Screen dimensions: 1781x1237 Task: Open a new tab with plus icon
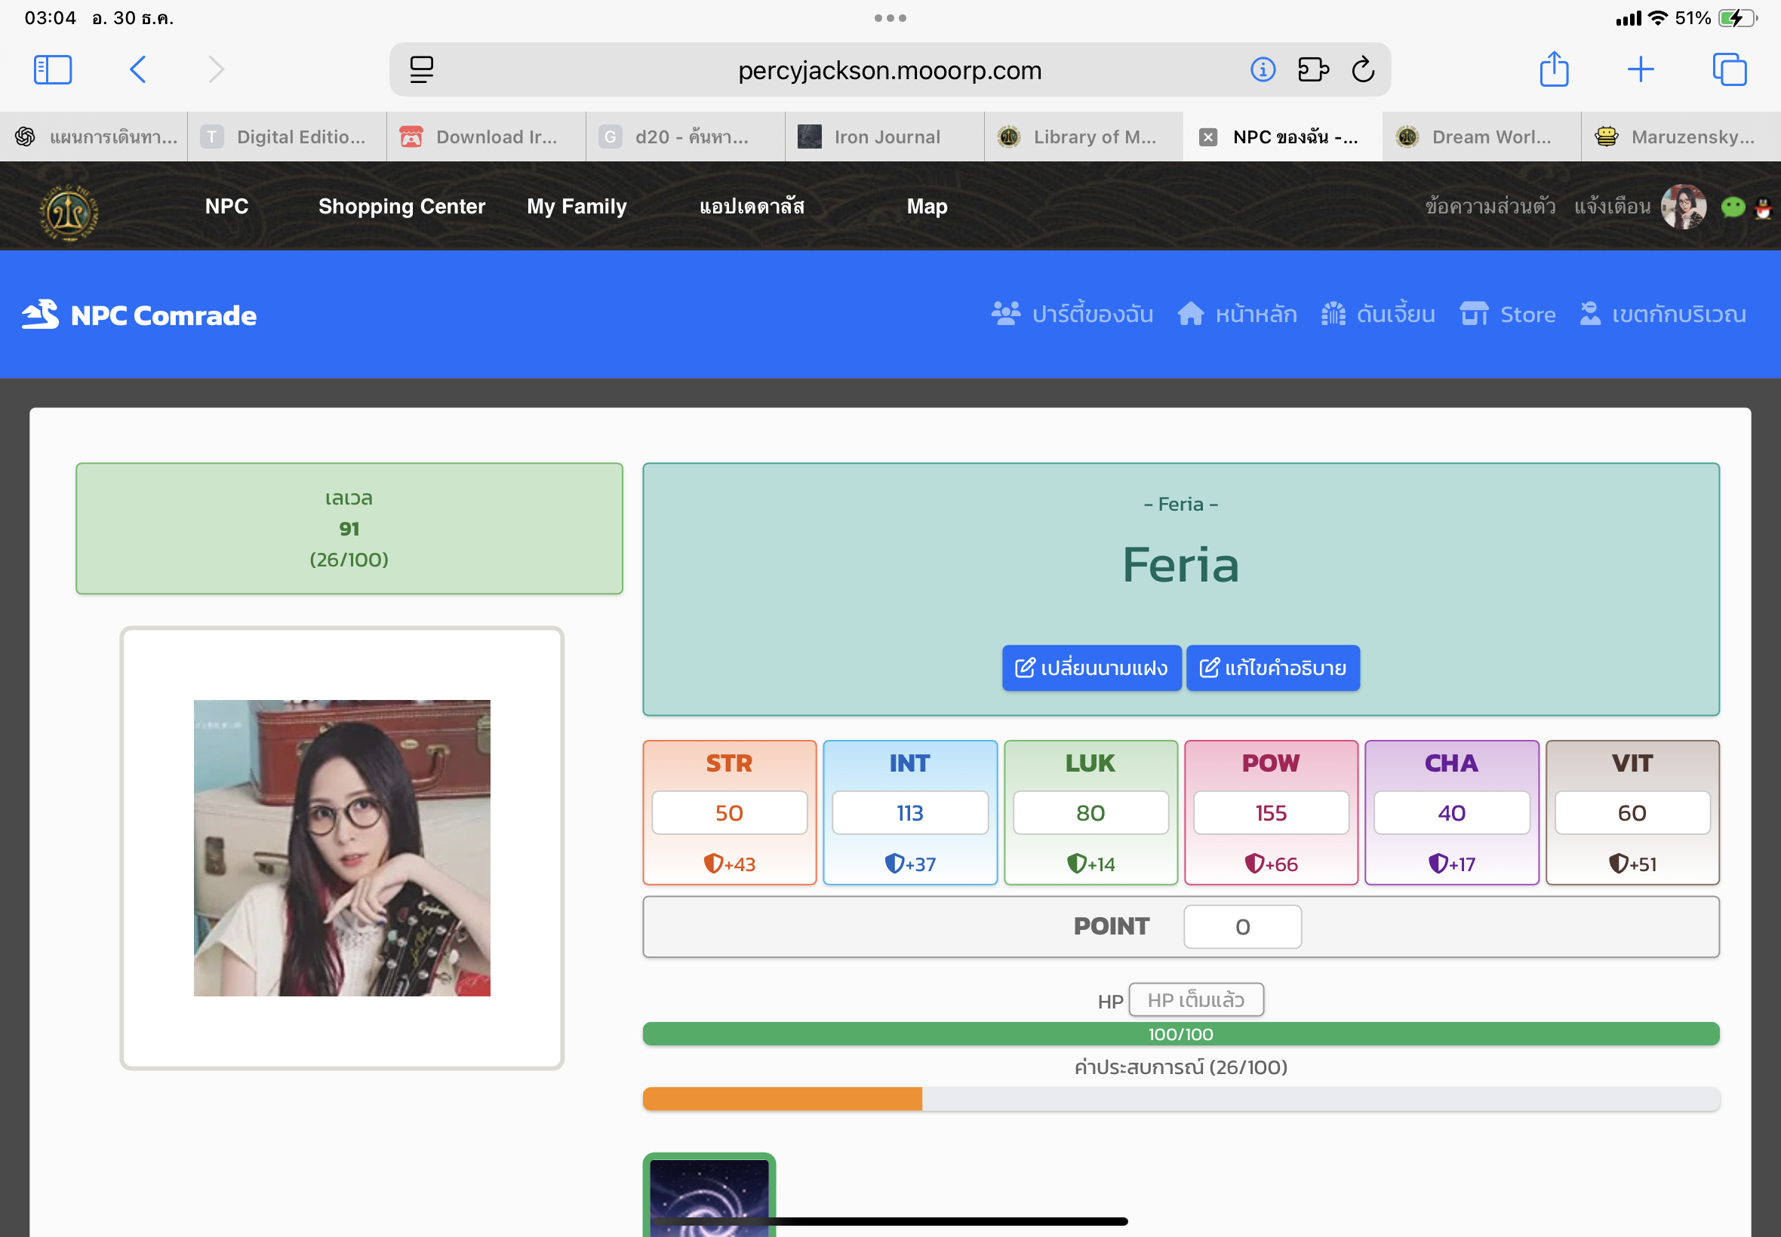[x=1640, y=69]
